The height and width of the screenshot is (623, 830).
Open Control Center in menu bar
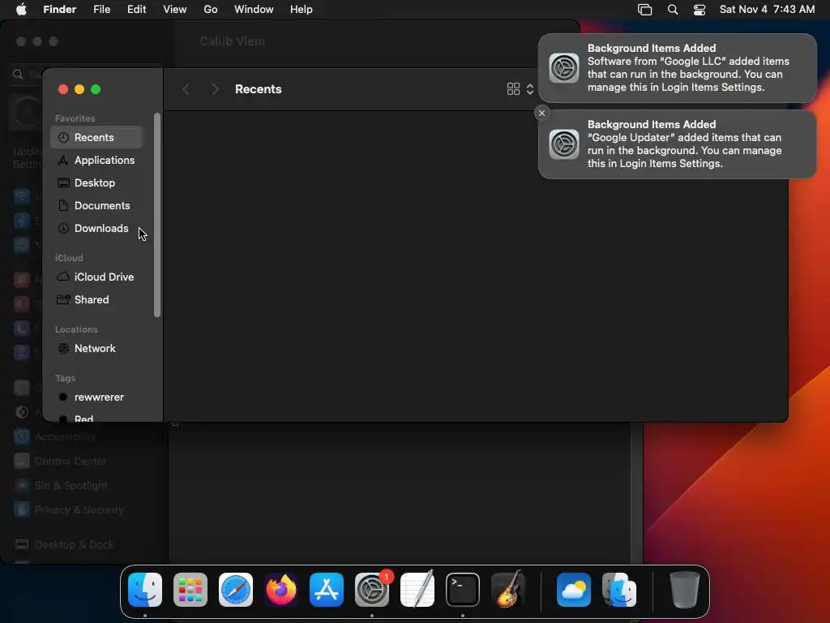click(700, 10)
